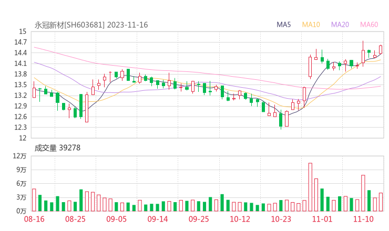This screenshot has width=389, height=231.
Task: Click the 10-23 date axis label
Action: pos(281,219)
